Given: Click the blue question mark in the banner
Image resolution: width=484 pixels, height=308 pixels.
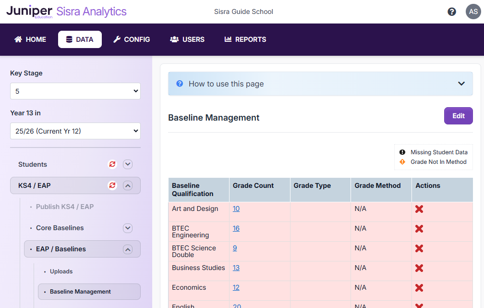Looking at the screenshot, I should 179,83.
